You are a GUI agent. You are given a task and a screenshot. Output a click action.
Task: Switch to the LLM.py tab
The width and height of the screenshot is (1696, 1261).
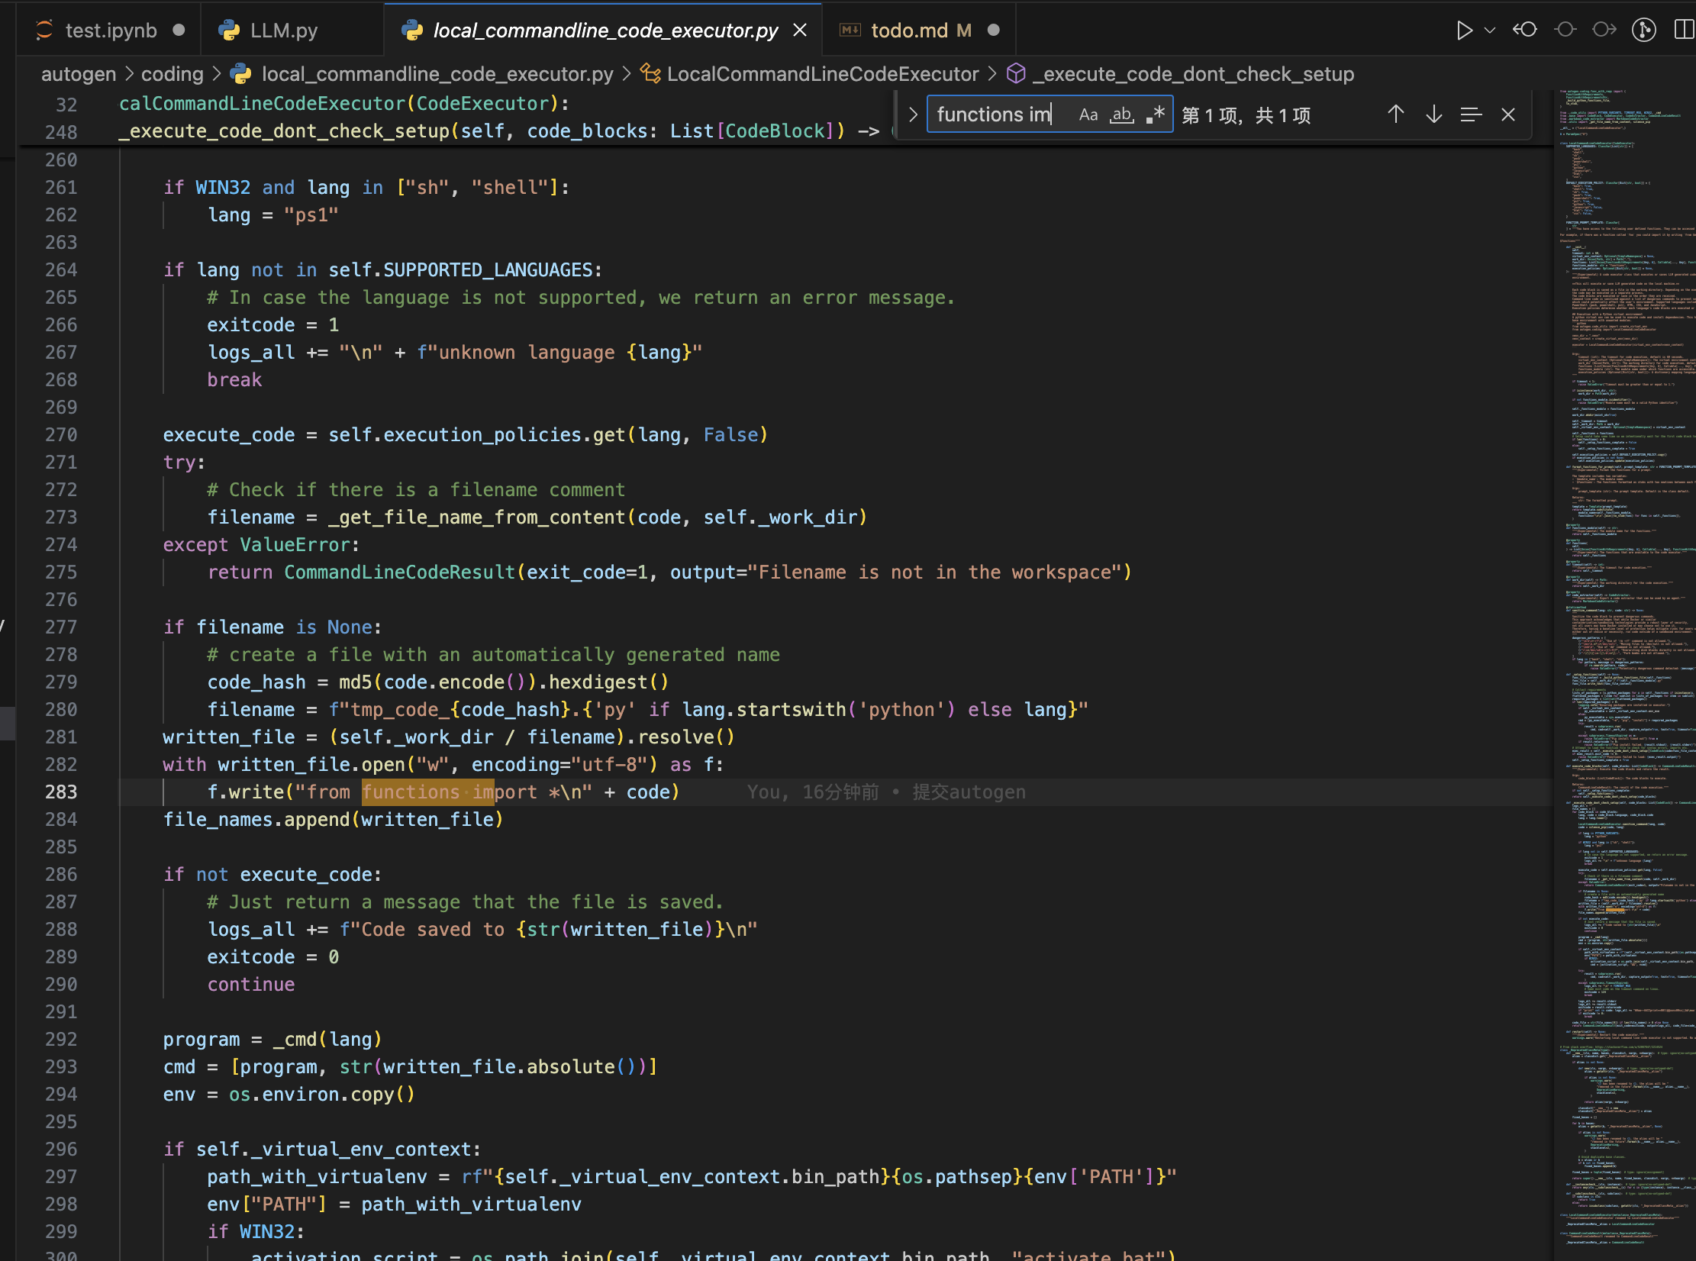pos(292,31)
